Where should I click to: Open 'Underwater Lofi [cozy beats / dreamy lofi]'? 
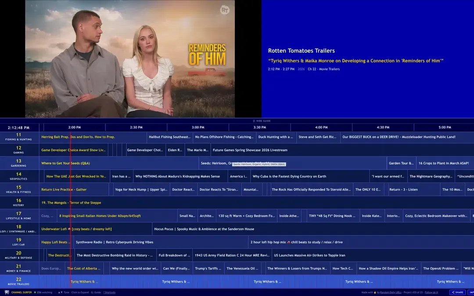[96, 228]
